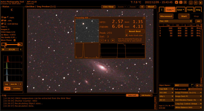Open the Image Dest: PC dropdown
This screenshot has height=111, width=204.
click(188, 96)
